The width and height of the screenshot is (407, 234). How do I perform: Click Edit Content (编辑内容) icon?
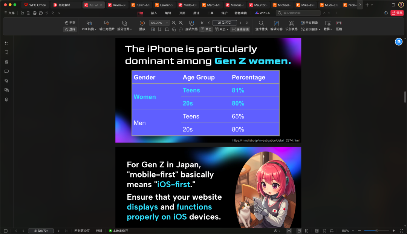click(x=277, y=23)
